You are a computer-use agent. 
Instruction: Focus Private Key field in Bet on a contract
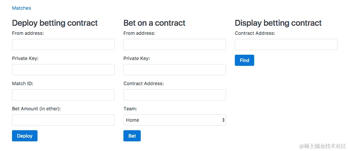(x=174, y=70)
